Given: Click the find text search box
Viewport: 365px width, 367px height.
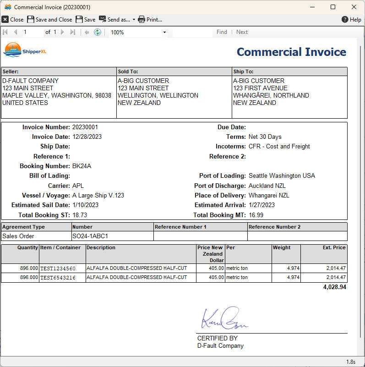Looking at the screenshot, I should pos(192,32).
